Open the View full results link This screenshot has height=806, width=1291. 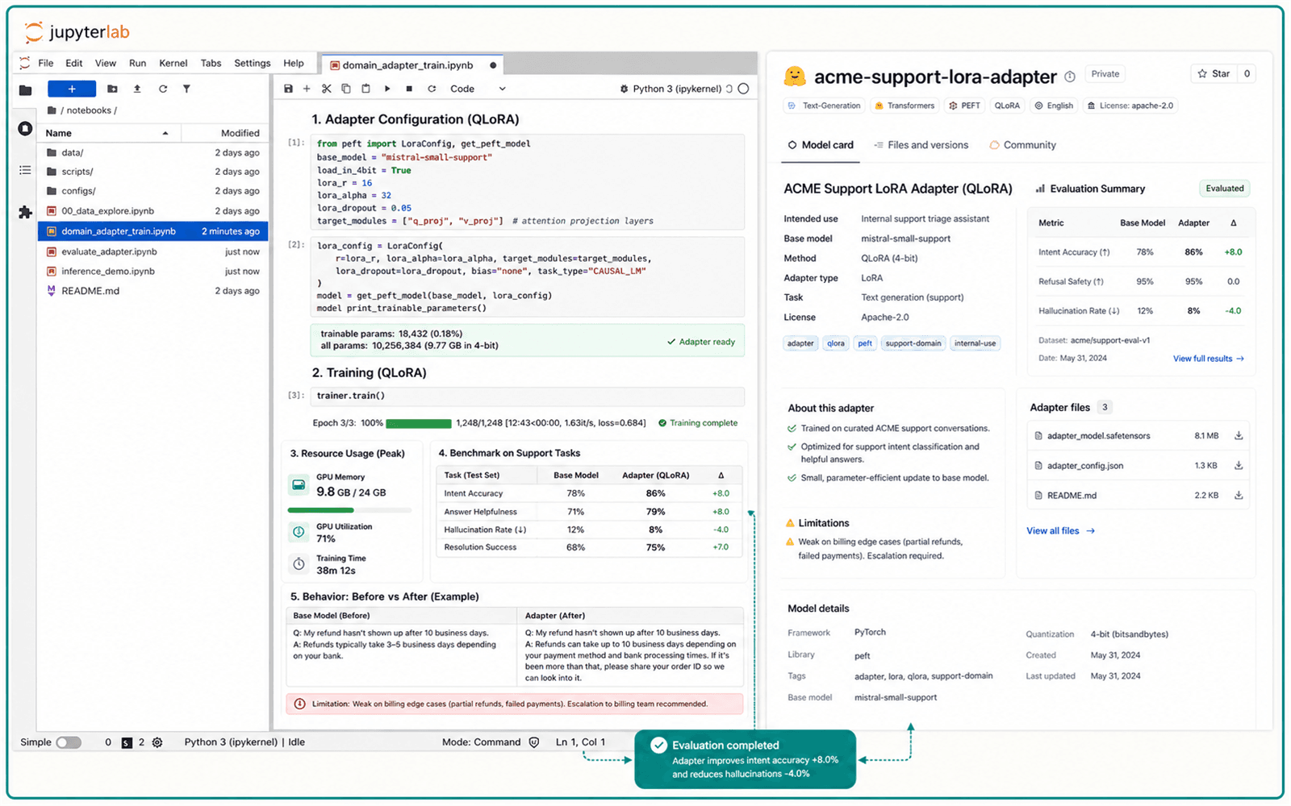point(1208,359)
